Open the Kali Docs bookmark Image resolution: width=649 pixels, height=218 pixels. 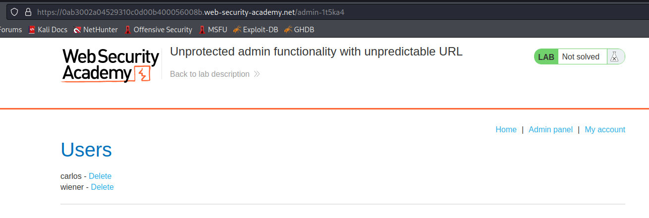48,30
